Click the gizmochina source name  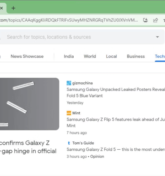tap(82, 83)
